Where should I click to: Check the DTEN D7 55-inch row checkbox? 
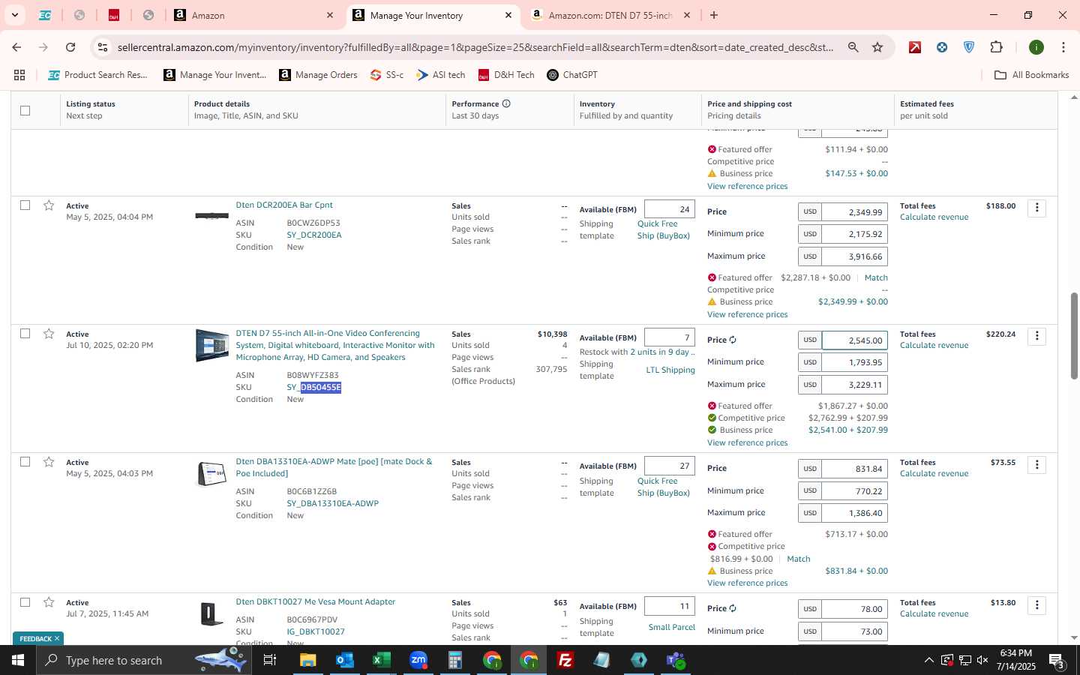point(25,333)
